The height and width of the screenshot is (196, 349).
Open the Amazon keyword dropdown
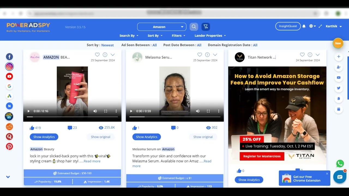coord(162,27)
